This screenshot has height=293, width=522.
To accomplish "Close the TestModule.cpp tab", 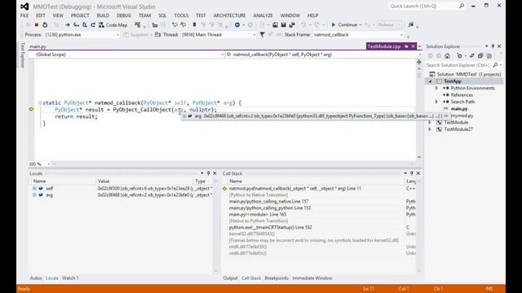I will coord(414,46).
